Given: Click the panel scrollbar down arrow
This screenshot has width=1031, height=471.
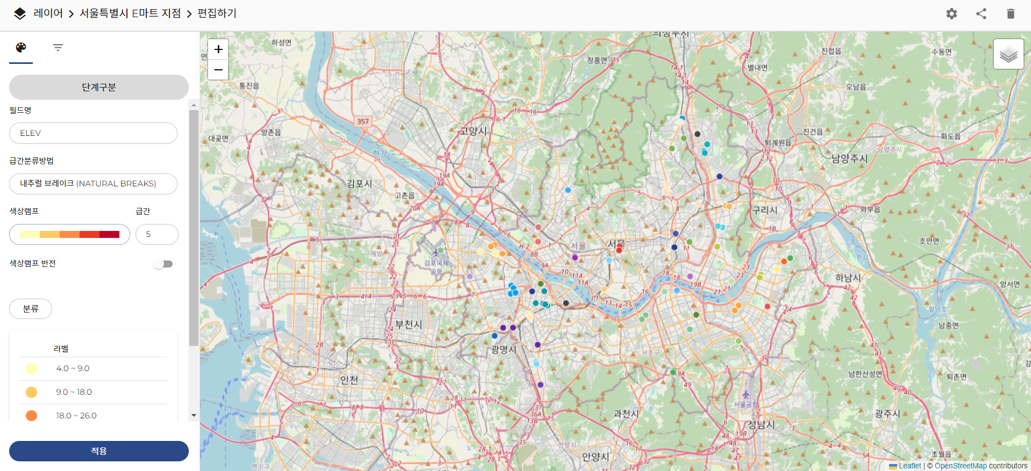Looking at the screenshot, I should coord(194,415).
